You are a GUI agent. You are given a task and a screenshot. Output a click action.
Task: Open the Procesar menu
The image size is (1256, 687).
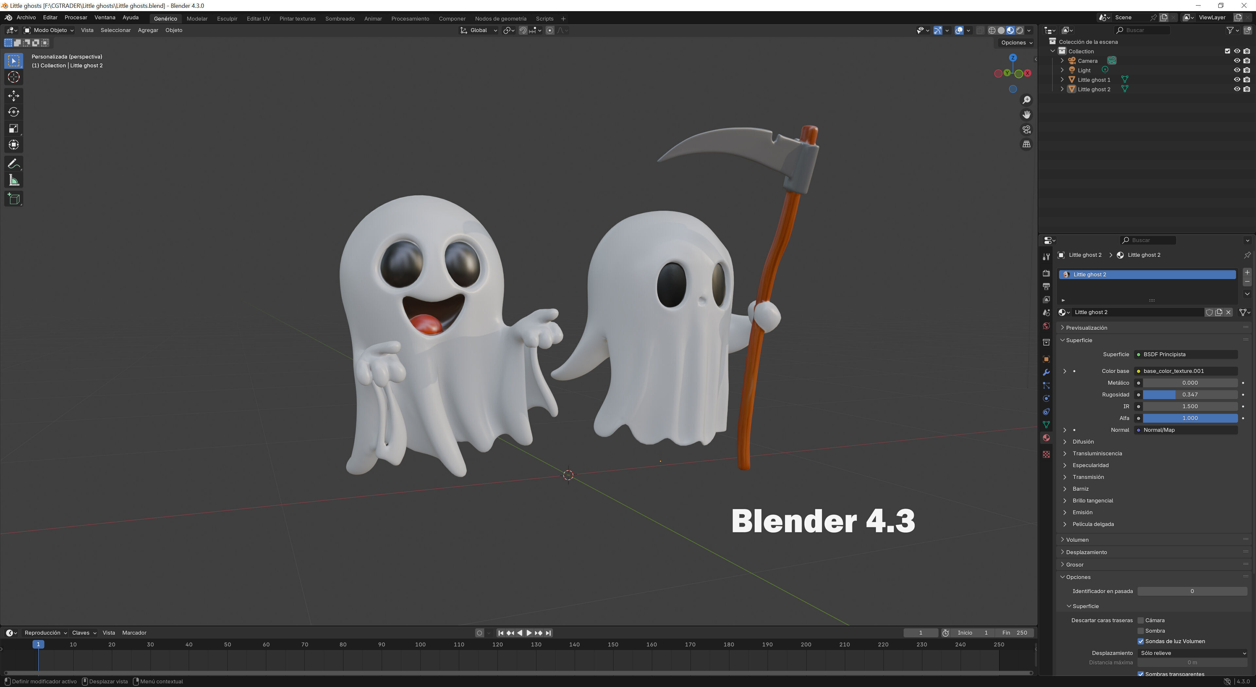point(76,18)
